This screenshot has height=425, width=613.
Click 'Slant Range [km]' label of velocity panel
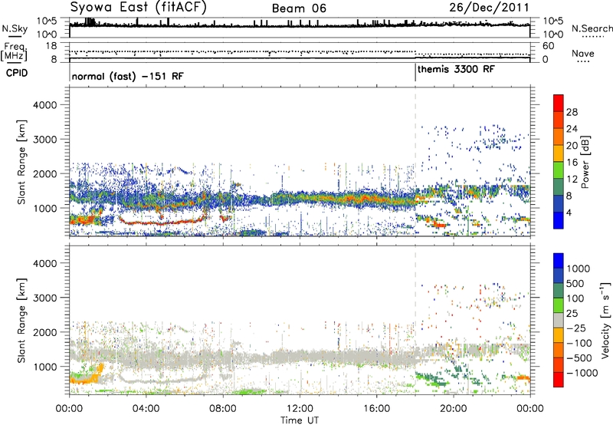point(21,320)
